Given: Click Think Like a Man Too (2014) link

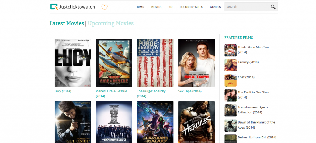Looking at the screenshot, I should click(253, 50).
